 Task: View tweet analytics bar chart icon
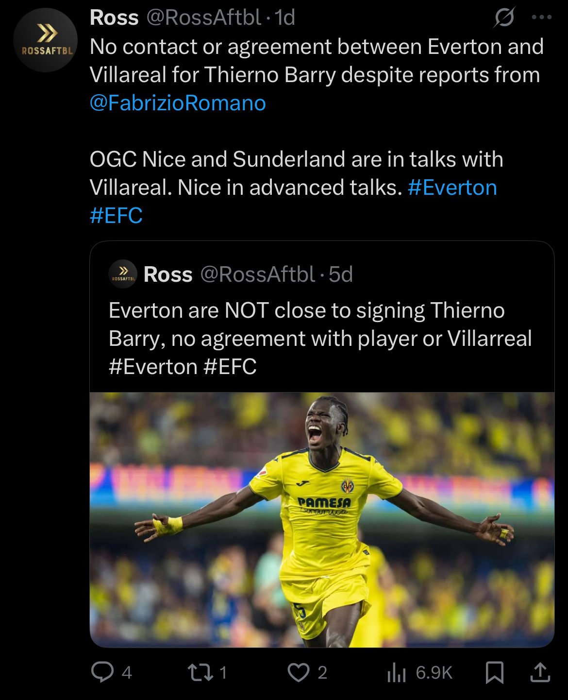[x=397, y=672]
